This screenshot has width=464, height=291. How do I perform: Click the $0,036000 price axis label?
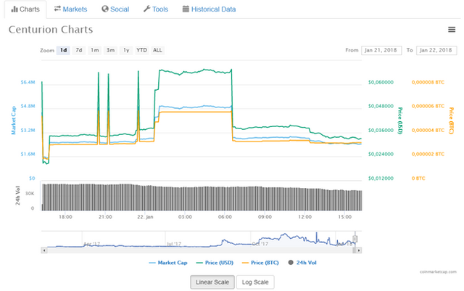(381, 130)
